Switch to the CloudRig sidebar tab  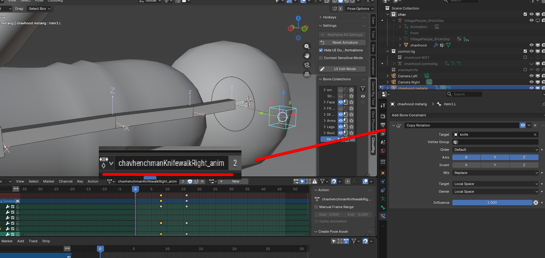tap(373, 145)
